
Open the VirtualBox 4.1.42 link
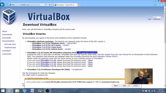(48, 64)
